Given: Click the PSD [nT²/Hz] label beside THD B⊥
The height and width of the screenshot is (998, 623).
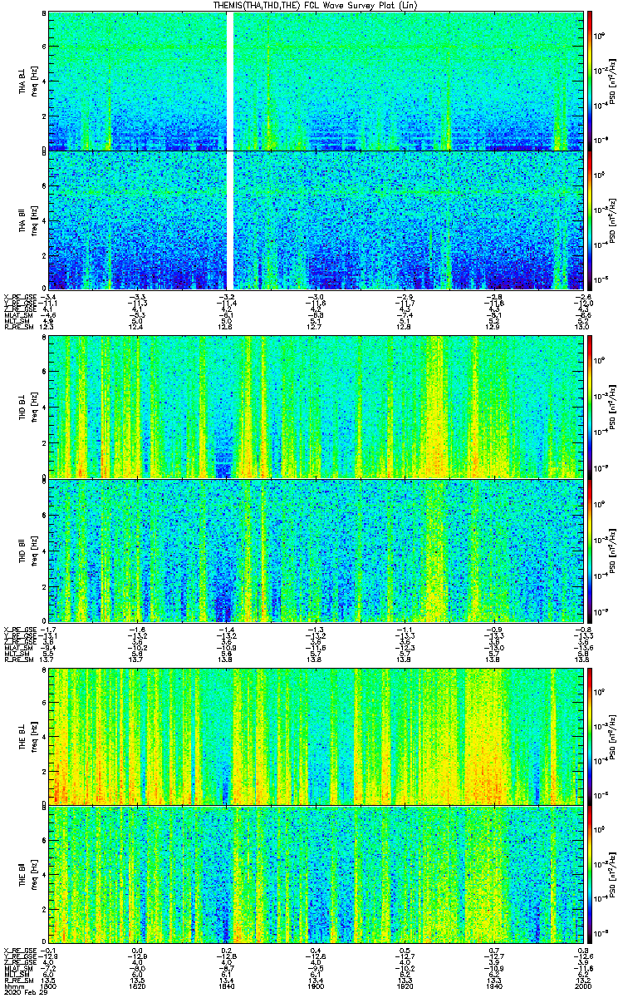Looking at the screenshot, I should [614, 407].
